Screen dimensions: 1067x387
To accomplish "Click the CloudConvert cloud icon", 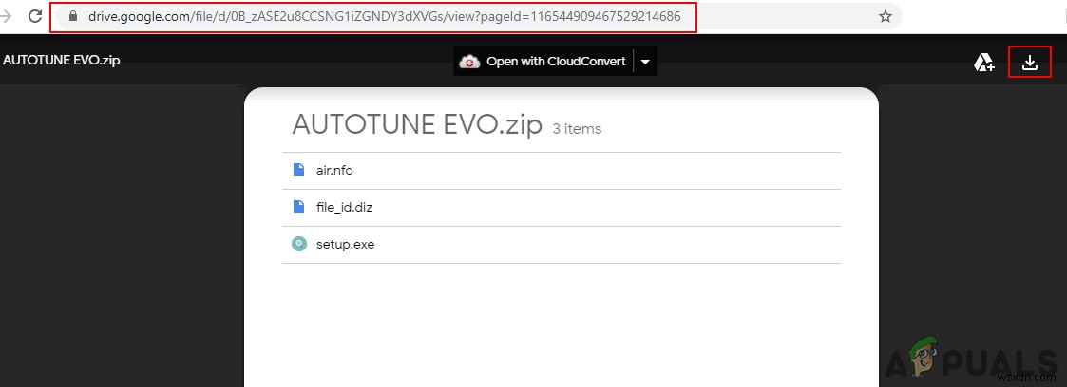I will 469,62.
